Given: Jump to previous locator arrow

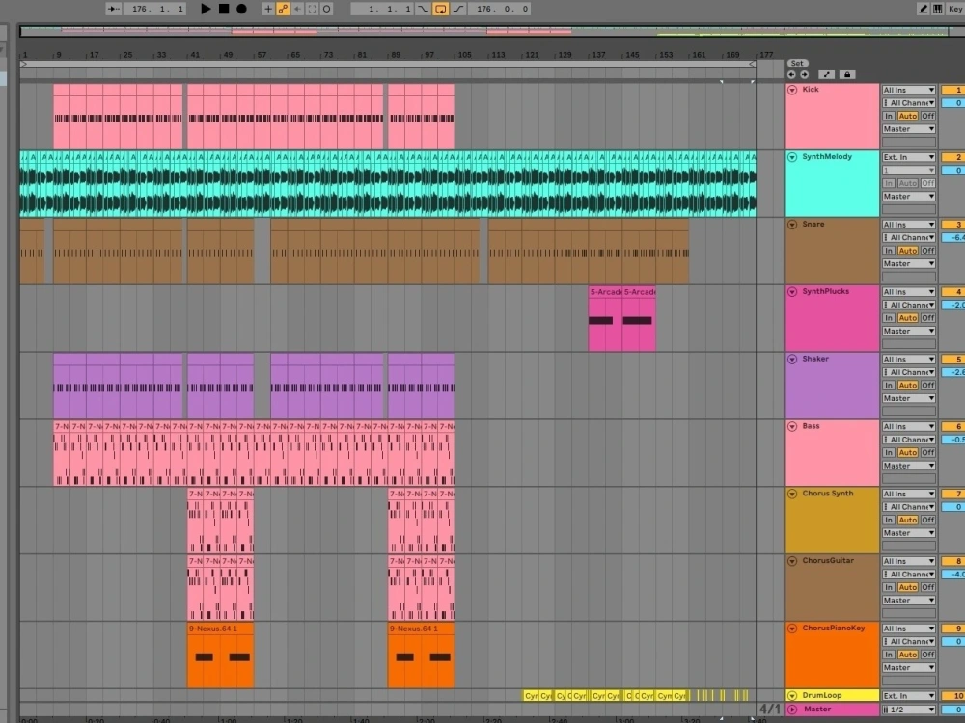Looking at the screenshot, I should [791, 74].
